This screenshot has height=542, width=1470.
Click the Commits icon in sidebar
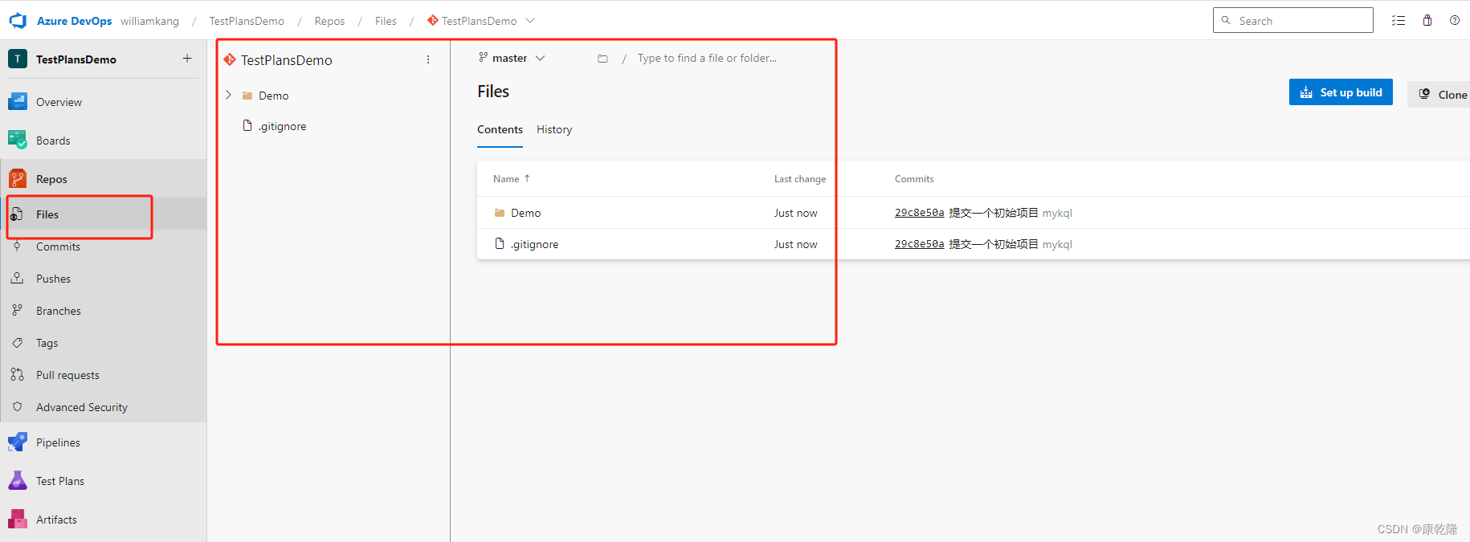click(17, 247)
